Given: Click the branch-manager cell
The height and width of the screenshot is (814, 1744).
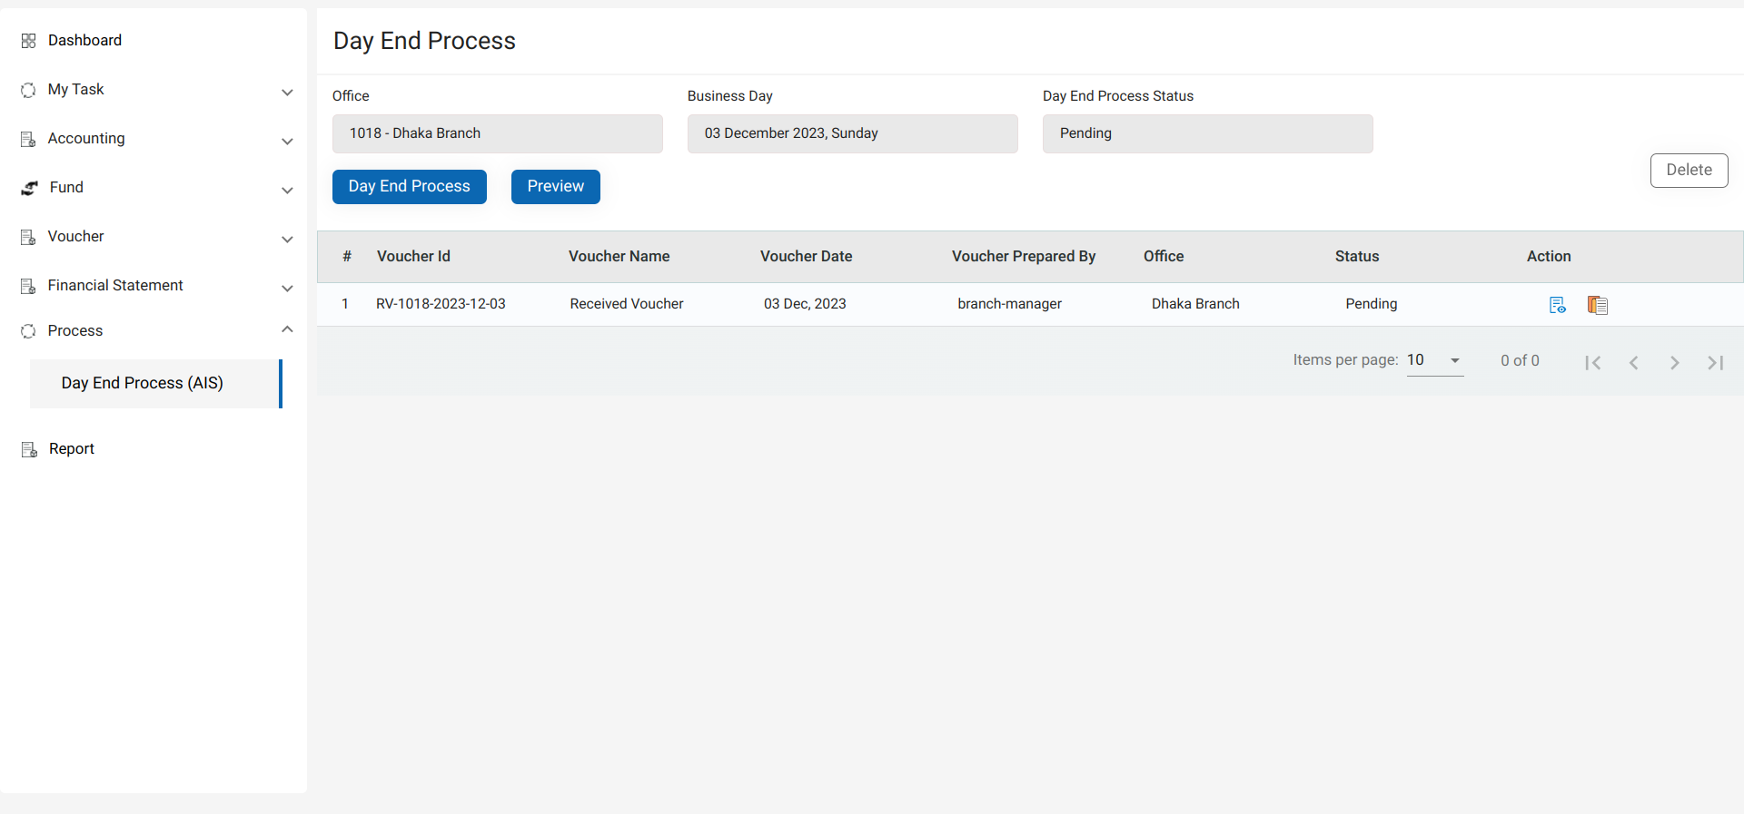Looking at the screenshot, I should (1009, 304).
